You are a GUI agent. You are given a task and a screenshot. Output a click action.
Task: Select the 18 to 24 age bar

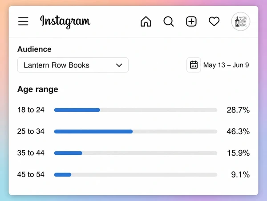coord(136,110)
